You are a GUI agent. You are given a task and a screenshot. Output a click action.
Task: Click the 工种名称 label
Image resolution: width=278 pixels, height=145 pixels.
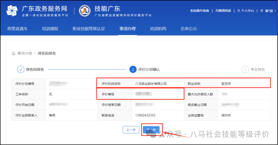coord(22,94)
